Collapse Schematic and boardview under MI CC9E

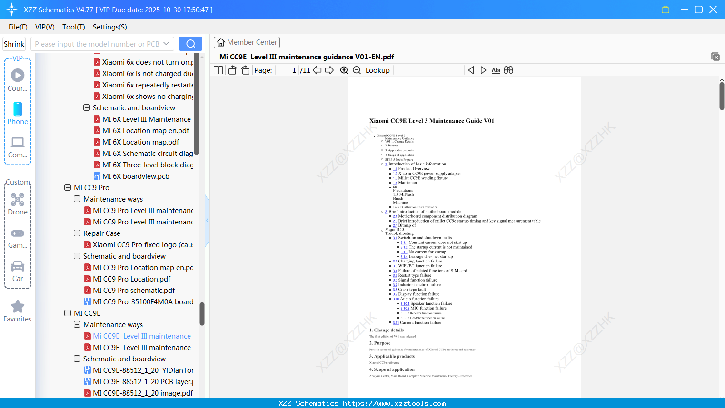[77, 359]
